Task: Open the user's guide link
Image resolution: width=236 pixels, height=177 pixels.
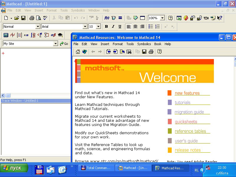Action: click(186, 141)
